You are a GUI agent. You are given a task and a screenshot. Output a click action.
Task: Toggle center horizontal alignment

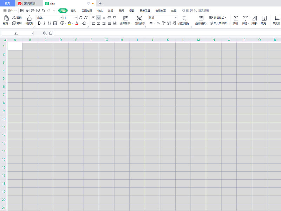99,23
